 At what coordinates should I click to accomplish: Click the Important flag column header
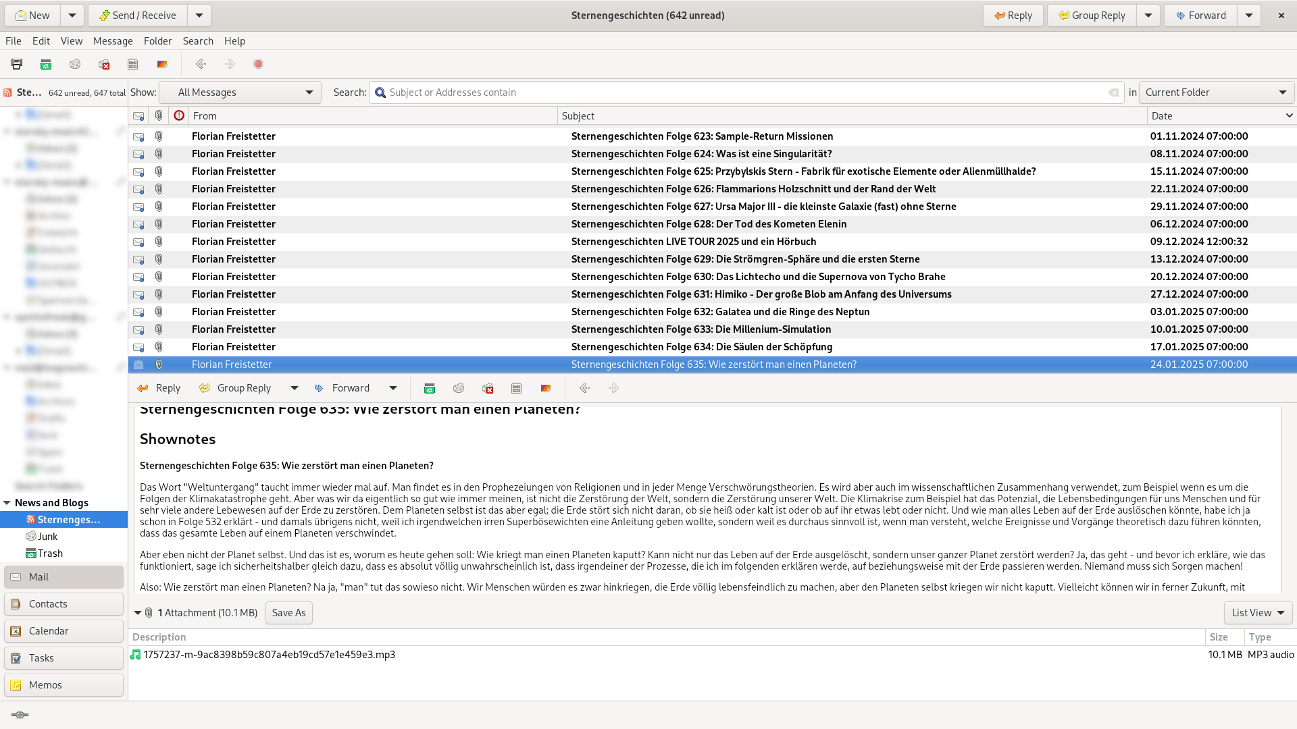[x=179, y=115]
